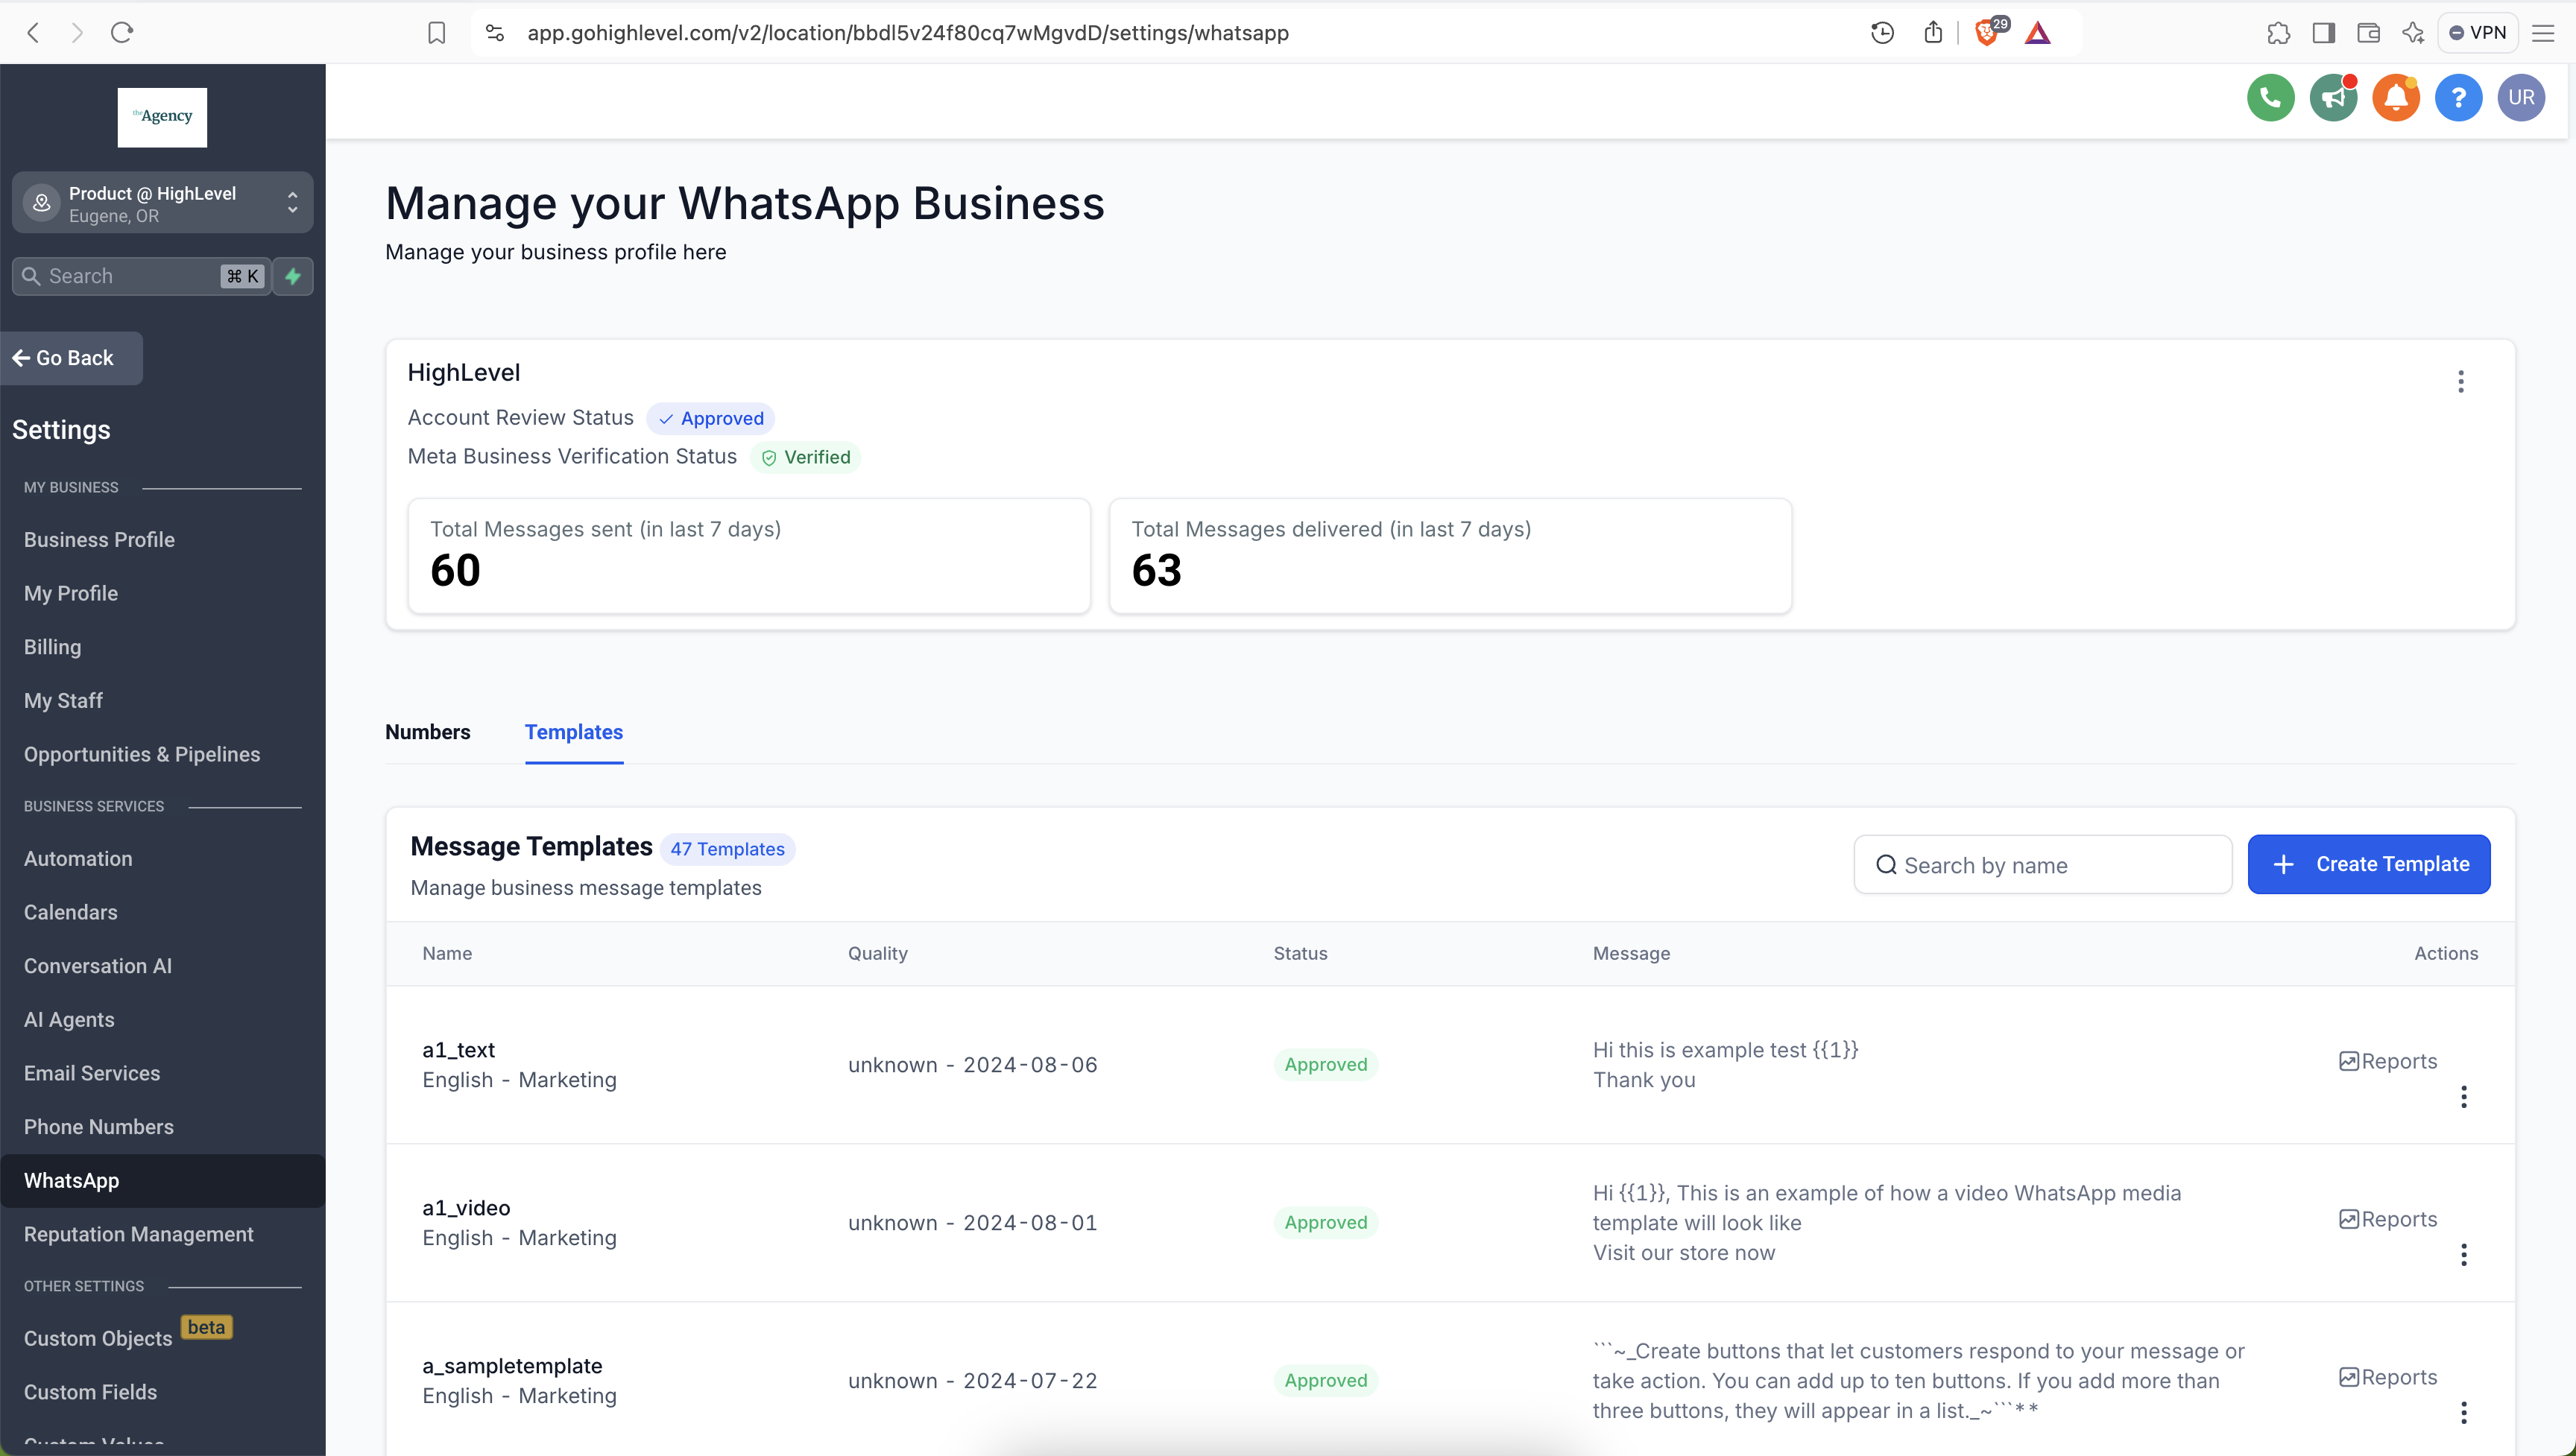Click the browser bookmark icon
The height and width of the screenshot is (1456, 2576).
436,33
